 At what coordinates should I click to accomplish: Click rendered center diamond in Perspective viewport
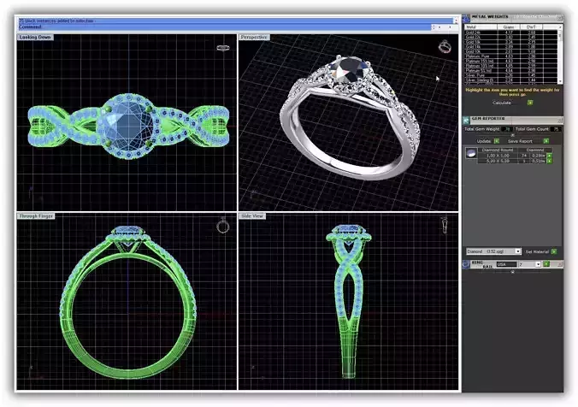tap(350, 69)
